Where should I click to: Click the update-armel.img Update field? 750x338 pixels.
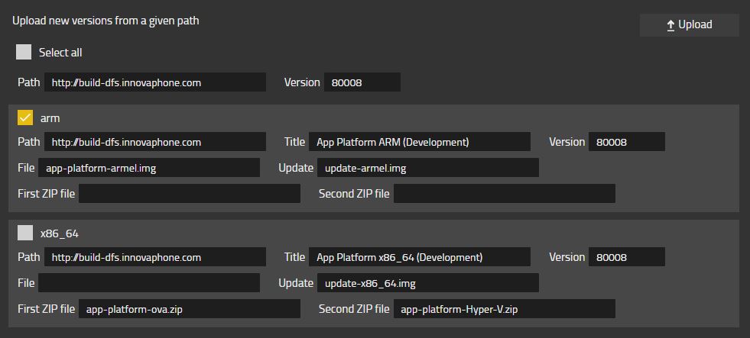click(x=427, y=168)
